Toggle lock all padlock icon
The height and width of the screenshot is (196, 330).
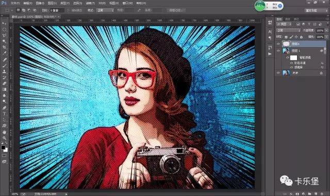coord(301,37)
